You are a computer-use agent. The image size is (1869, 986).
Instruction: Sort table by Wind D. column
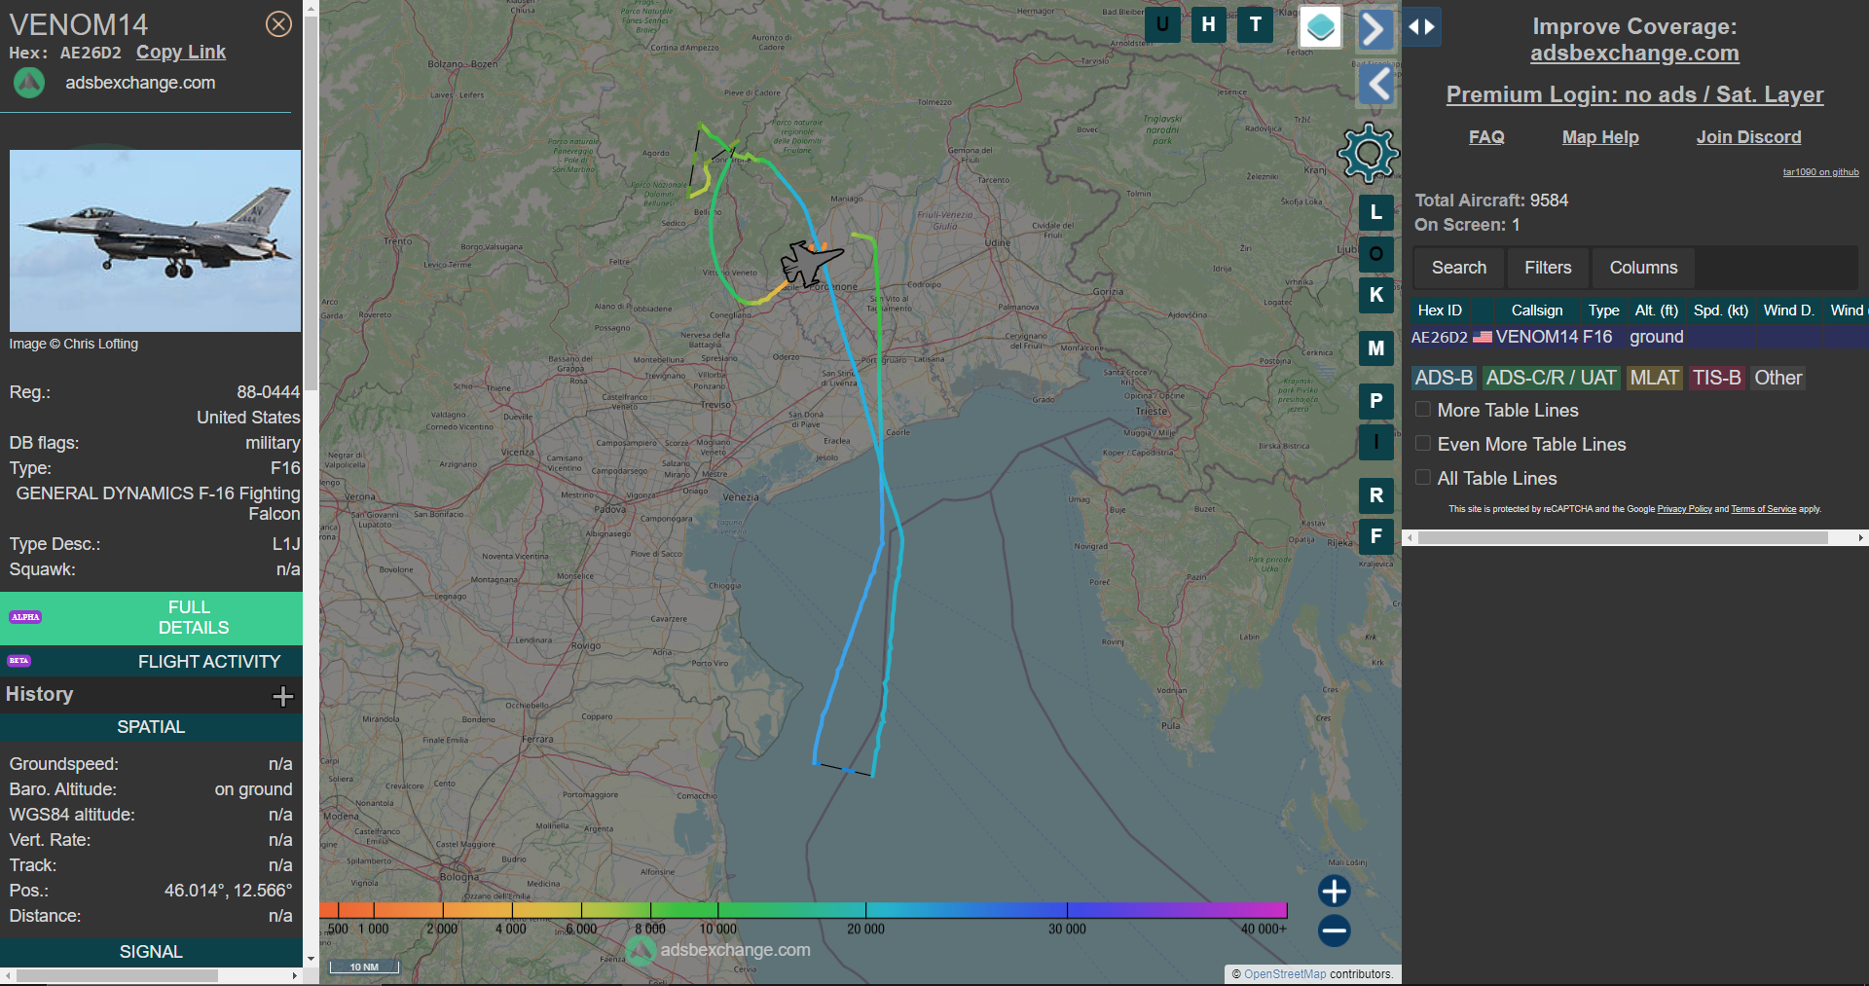[x=1788, y=310]
